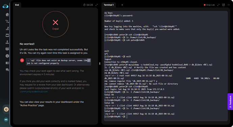Open the Feedback side button

tap(230, 102)
